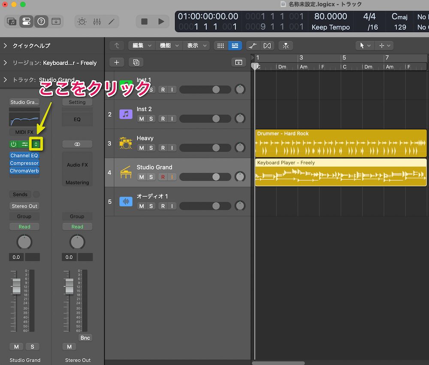Viewport: 429px width, 365px height.
Task: Solo the Inst 2 track
Action: tap(151, 119)
